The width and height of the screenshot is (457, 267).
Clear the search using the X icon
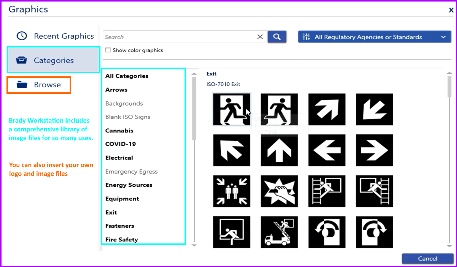(x=260, y=36)
